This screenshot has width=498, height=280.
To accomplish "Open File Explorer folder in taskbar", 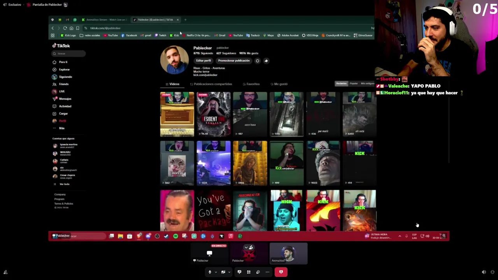I will pos(121,236).
